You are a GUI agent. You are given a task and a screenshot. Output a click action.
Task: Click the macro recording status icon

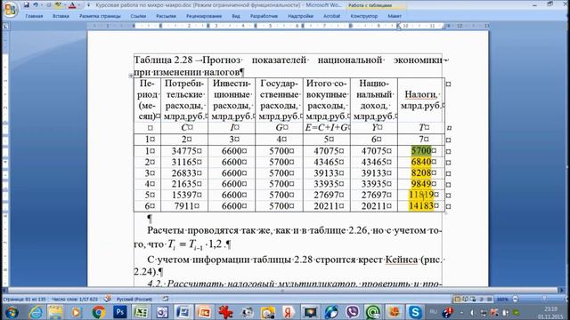tap(166, 299)
